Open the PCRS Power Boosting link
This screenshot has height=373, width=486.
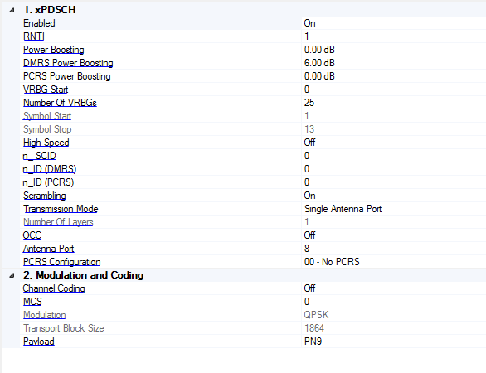[67, 76]
